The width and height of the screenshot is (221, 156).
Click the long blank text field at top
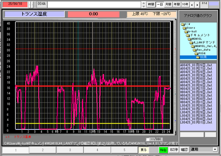pos(94,4)
